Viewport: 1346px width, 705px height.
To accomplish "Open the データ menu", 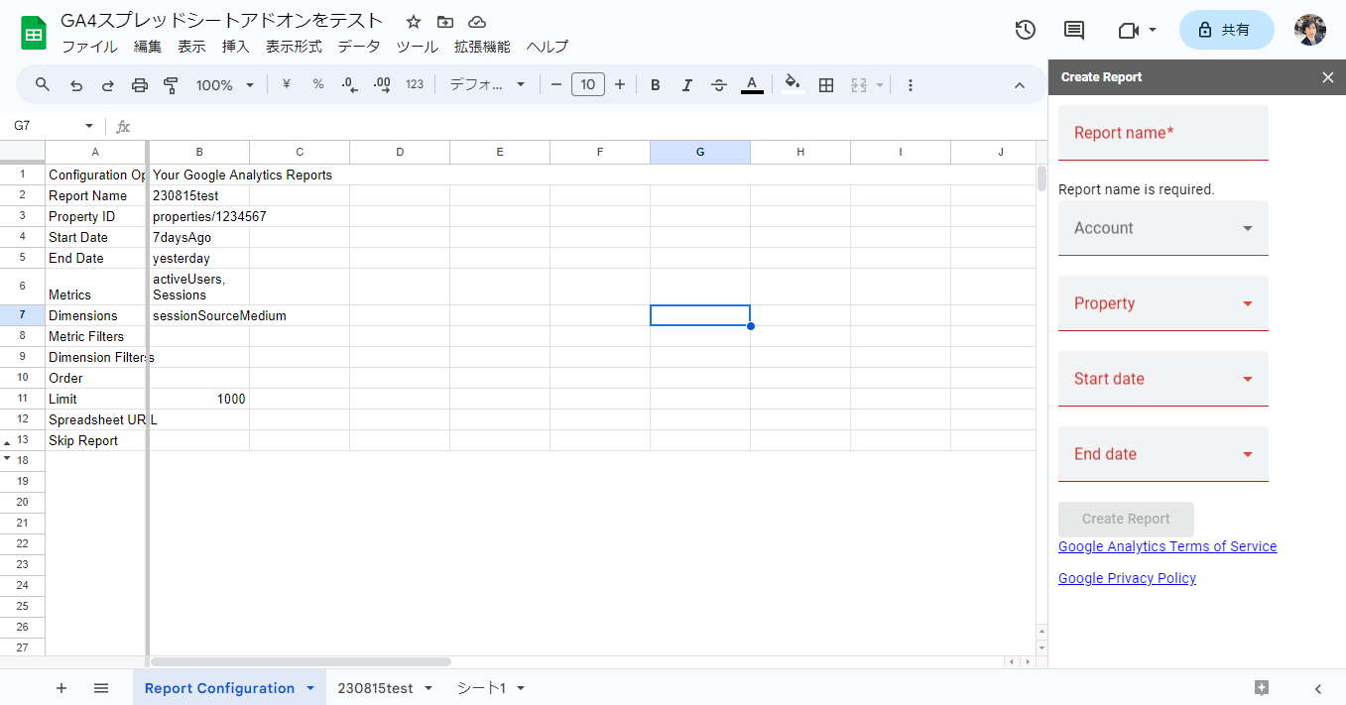I will [x=359, y=47].
